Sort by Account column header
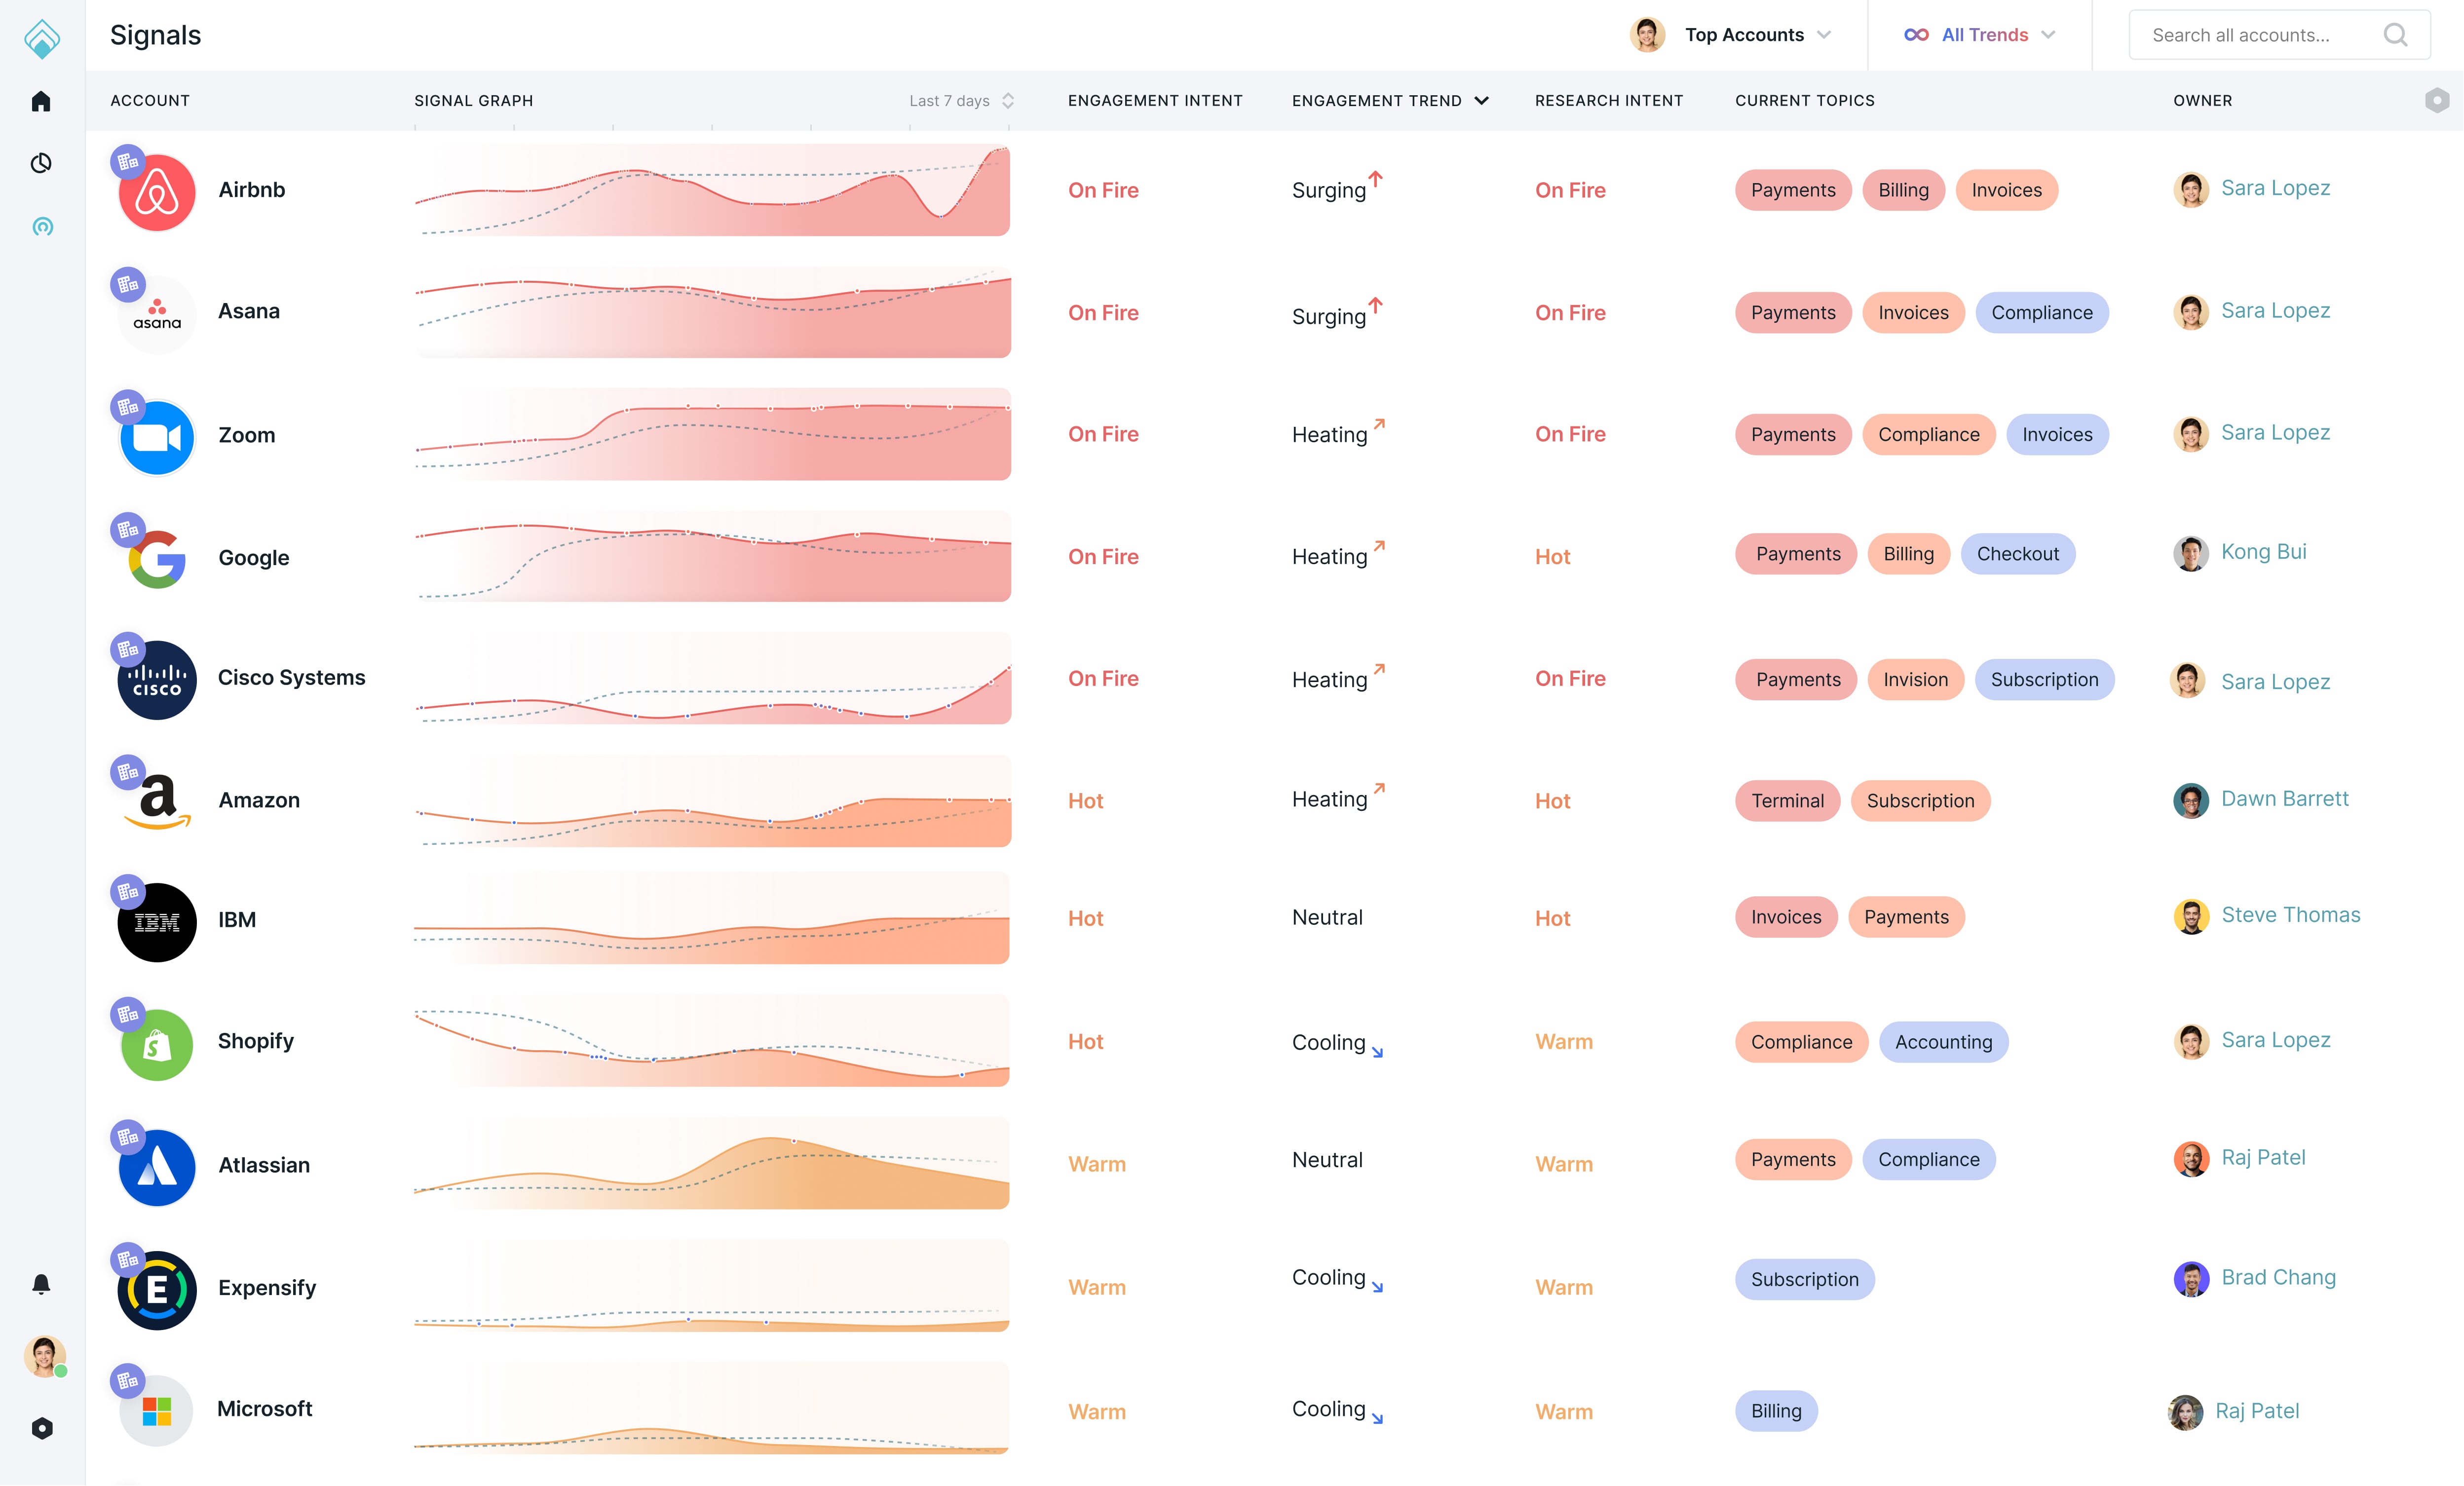The height and width of the screenshot is (1486, 2464). pos(150,101)
